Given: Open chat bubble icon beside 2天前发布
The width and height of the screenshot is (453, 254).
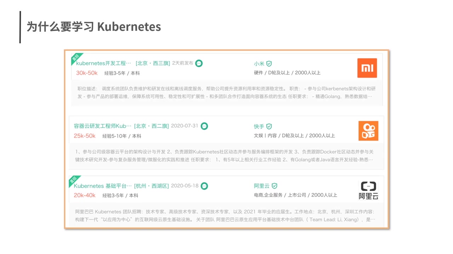Looking at the screenshot, I should (x=199, y=63).
